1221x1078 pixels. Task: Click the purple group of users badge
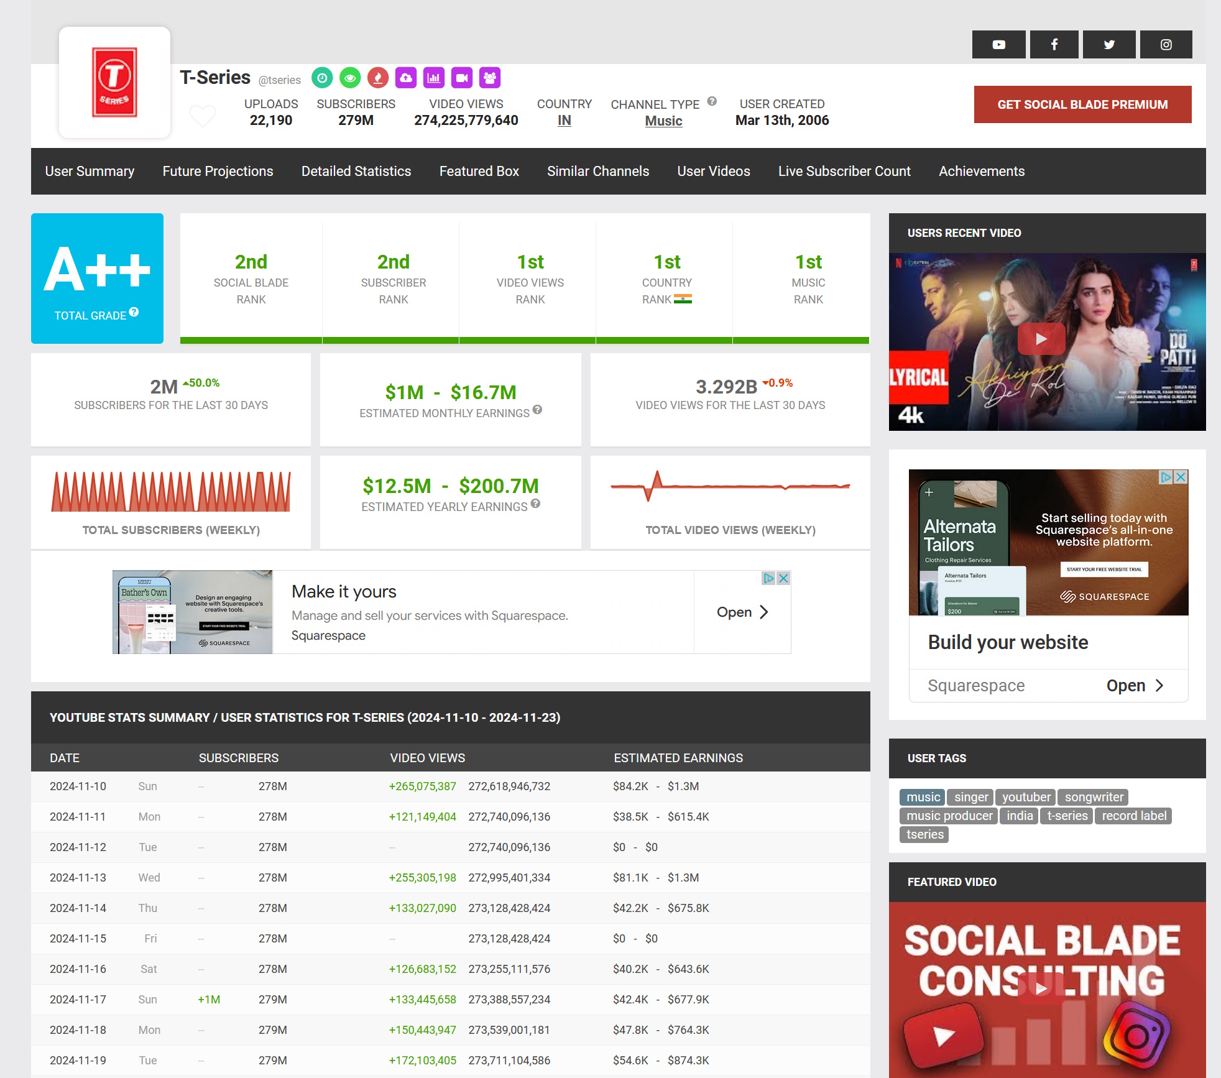(490, 78)
